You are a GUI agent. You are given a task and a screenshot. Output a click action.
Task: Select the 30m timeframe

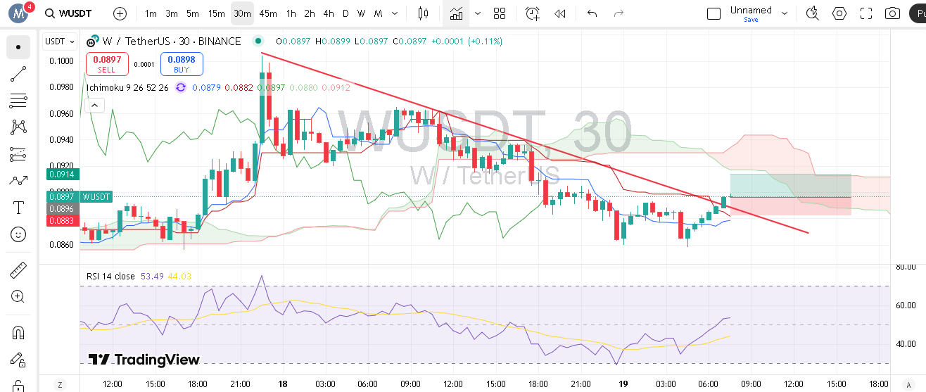pyautogui.click(x=242, y=13)
